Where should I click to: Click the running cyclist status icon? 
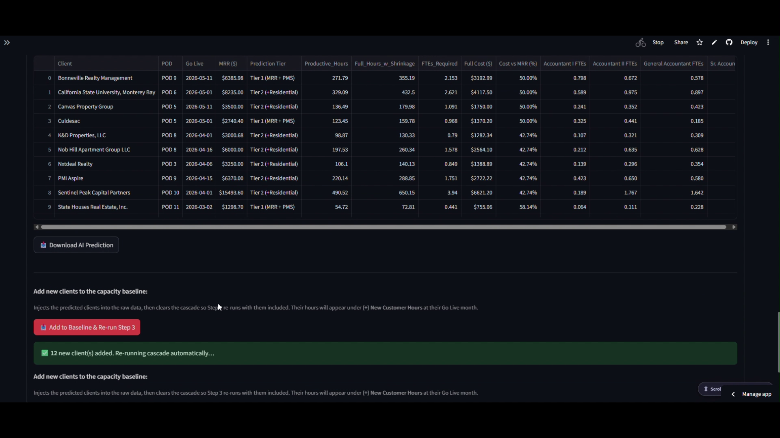641,43
